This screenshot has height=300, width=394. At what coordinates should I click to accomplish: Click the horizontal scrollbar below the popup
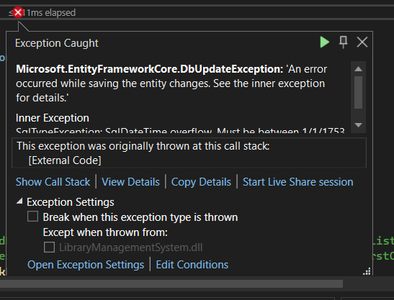[171, 283]
